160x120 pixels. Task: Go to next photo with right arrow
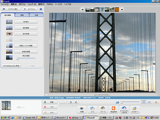point(122,10)
